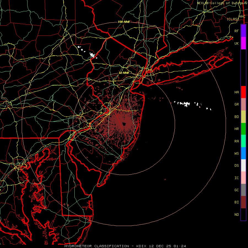Viewport: 248px width, 248px height.
Task: Click the HR legend label
Action: tap(236, 129)
